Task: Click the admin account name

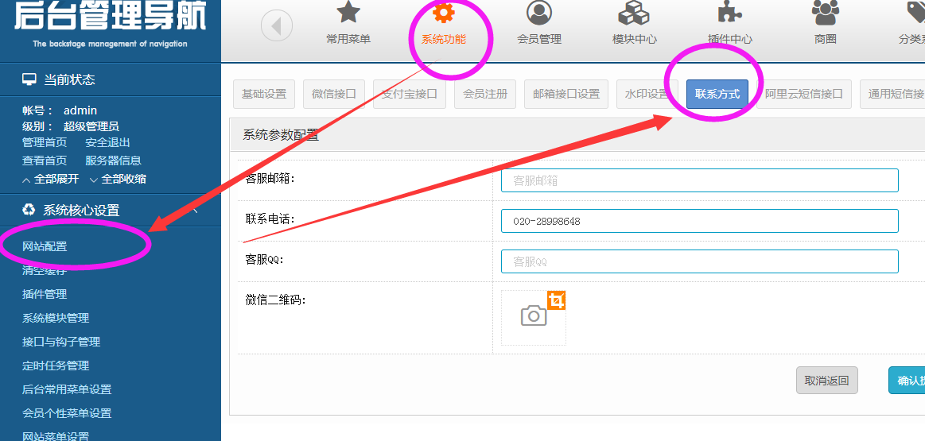Action: coord(80,110)
